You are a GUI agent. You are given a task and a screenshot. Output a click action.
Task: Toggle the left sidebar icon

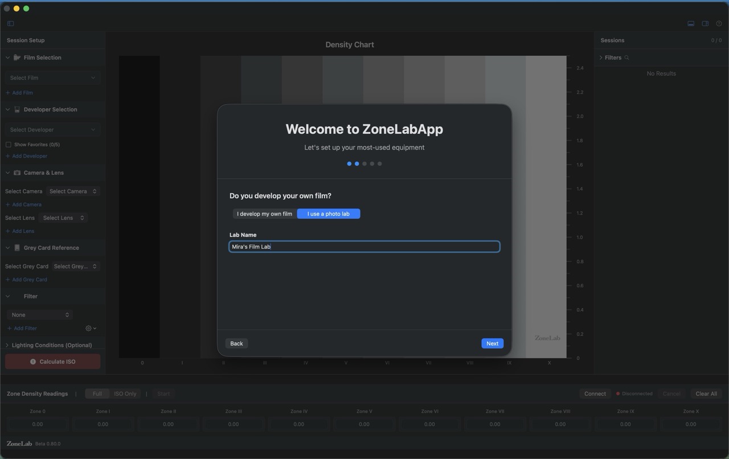pyautogui.click(x=11, y=23)
